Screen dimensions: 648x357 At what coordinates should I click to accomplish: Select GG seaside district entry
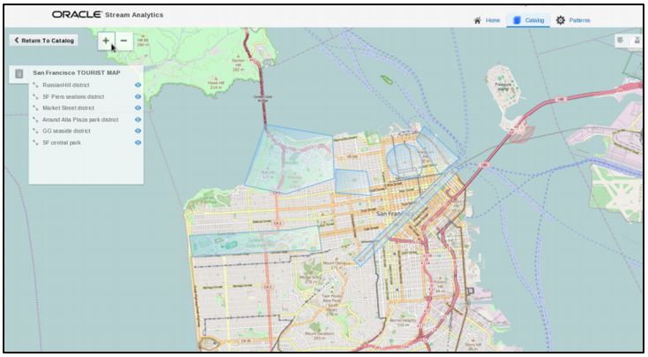(87, 131)
